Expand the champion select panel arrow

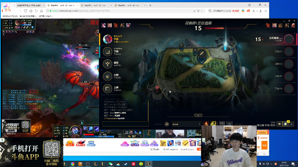point(198,115)
